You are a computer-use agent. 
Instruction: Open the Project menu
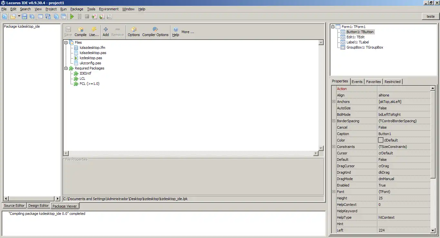[x=51, y=9]
